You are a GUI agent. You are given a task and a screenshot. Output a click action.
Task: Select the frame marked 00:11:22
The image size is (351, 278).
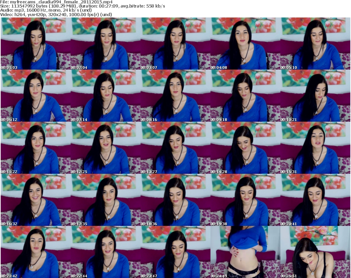pyautogui.click(x=36, y=148)
